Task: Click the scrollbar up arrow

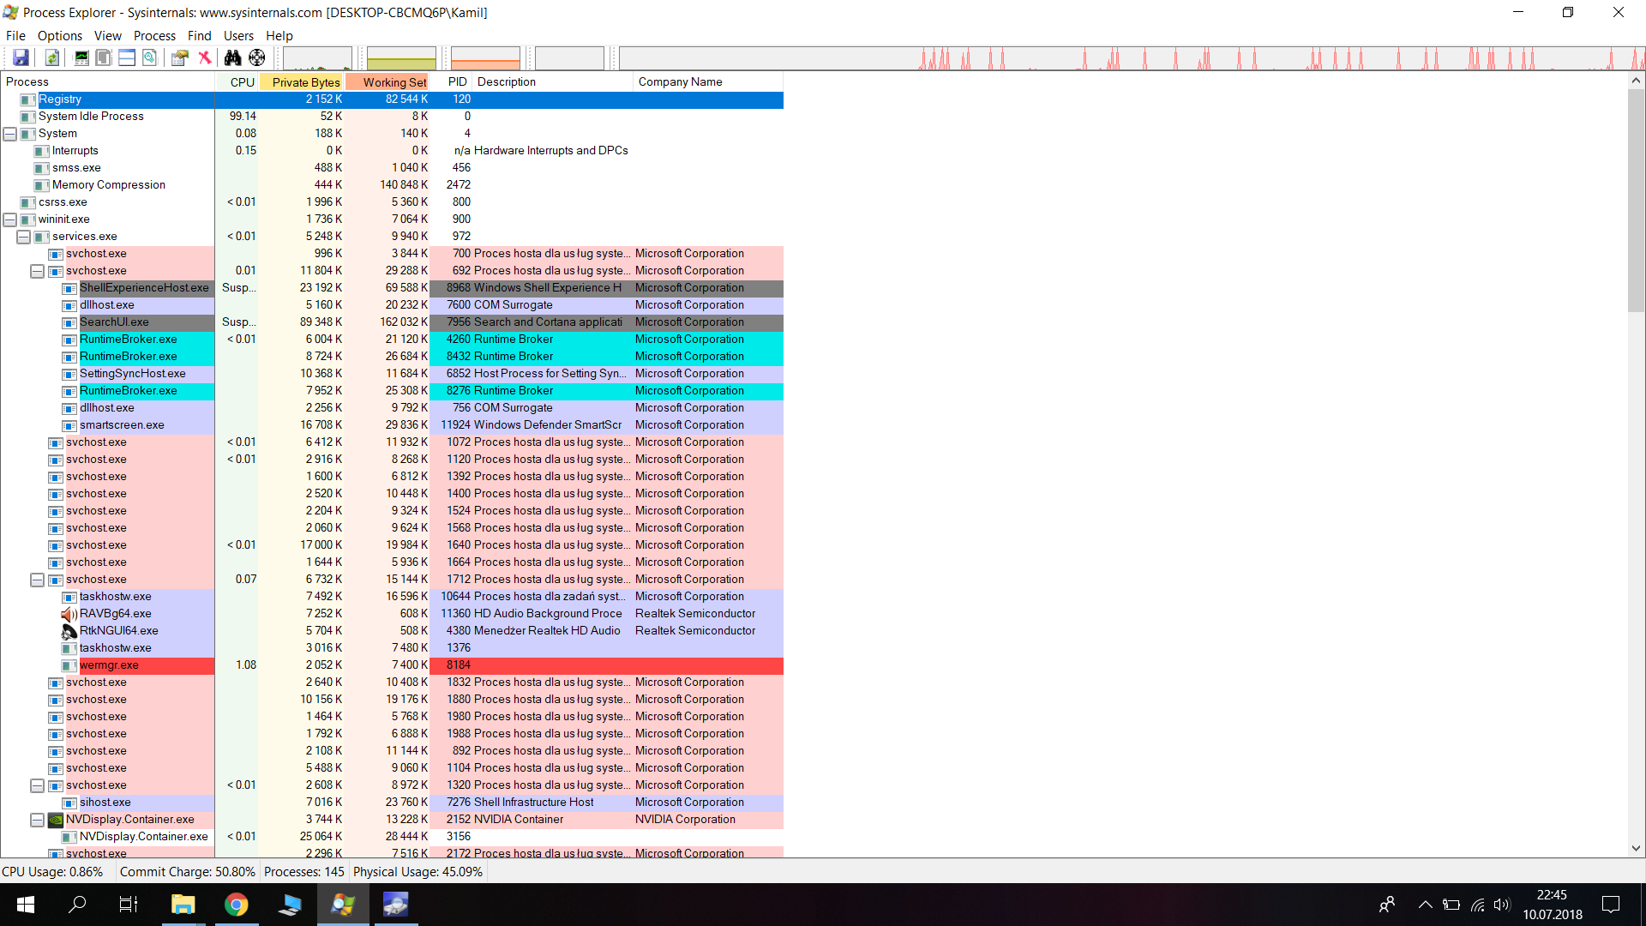Action: (1636, 81)
